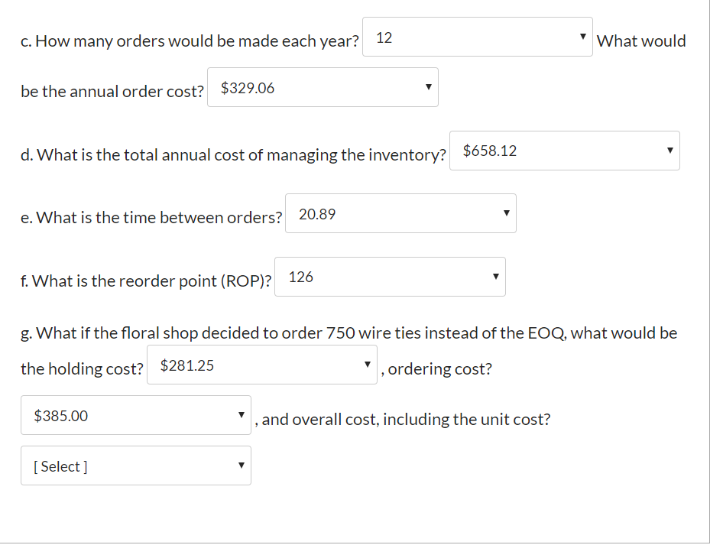Click the arrow on the $329.06 dropdown
Screen dimensions: 710x545
(x=429, y=87)
